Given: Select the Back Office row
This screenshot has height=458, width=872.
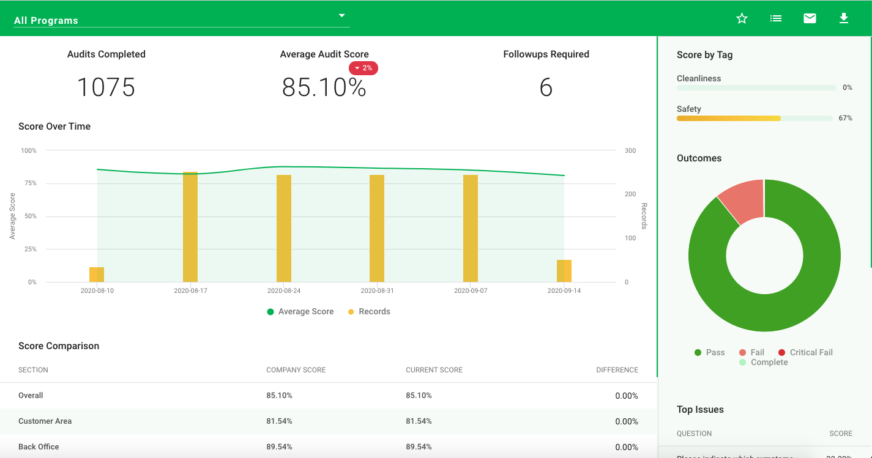Looking at the screenshot, I should point(329,447).
